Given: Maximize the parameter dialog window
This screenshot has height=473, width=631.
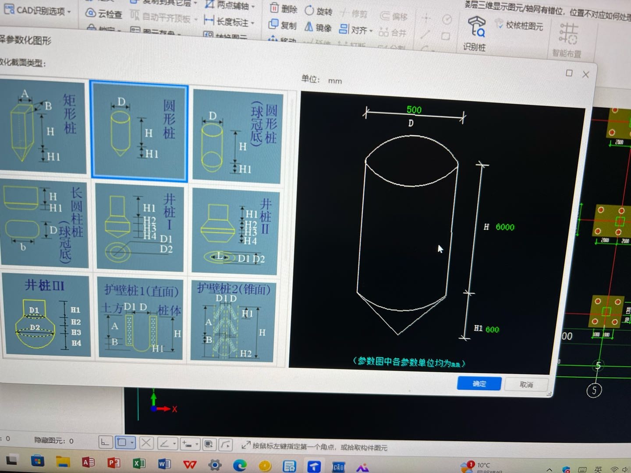Looking at the screenshot, I should point(569,73).
